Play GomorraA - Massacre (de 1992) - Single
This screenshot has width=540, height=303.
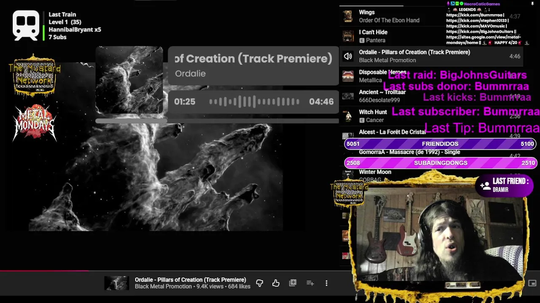point(409,152)
